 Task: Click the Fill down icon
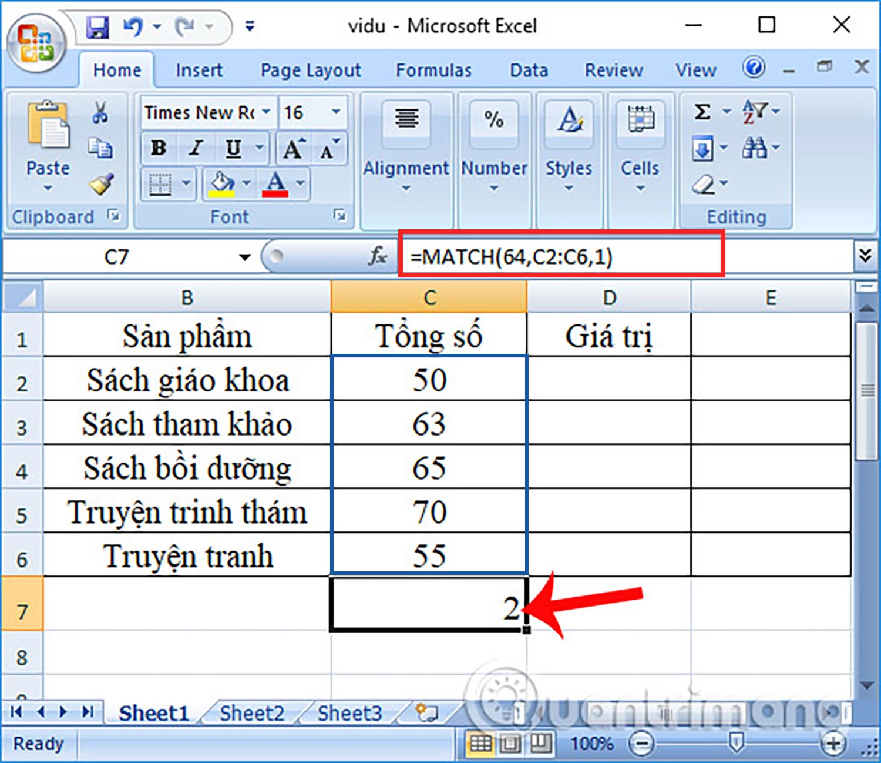[702, 148]
